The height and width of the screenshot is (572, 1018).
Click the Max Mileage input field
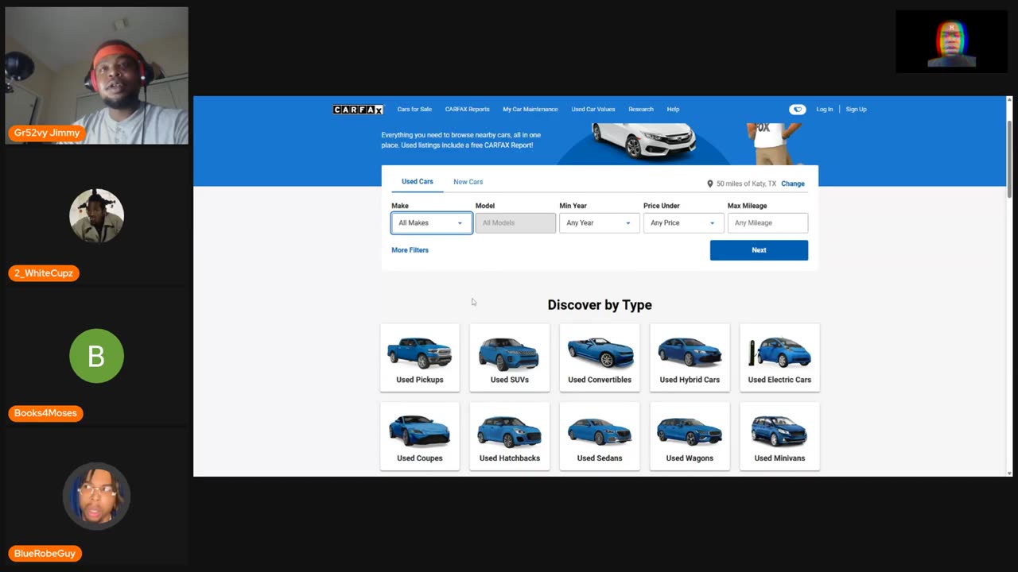[x=767, y=223]
